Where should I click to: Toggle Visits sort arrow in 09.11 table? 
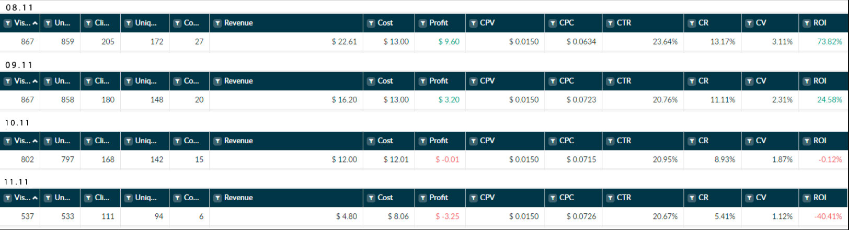(x=35, y=82)
